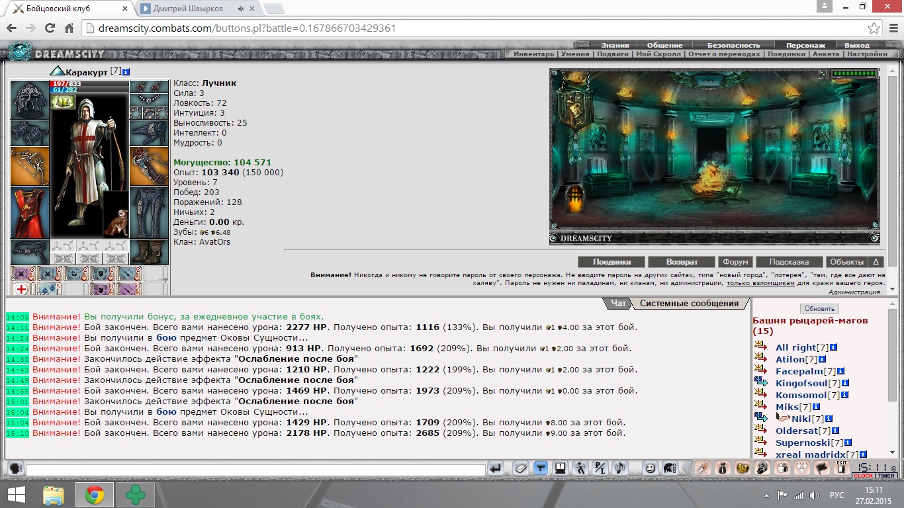Click the Подсказка button

pyautogui.click(x=790, y=262)
